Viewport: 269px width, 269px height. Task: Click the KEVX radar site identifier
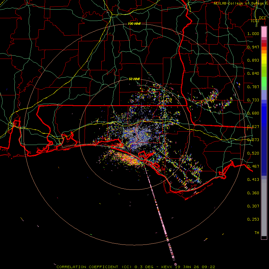166,267
